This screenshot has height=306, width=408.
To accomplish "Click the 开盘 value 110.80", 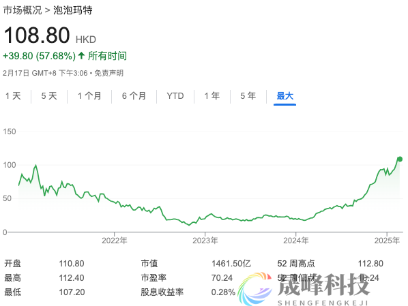I will pos(72,264).
